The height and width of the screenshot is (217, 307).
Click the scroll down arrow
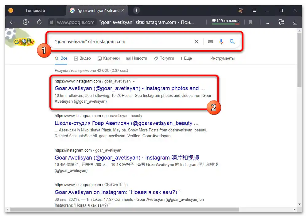coord(299,204)
